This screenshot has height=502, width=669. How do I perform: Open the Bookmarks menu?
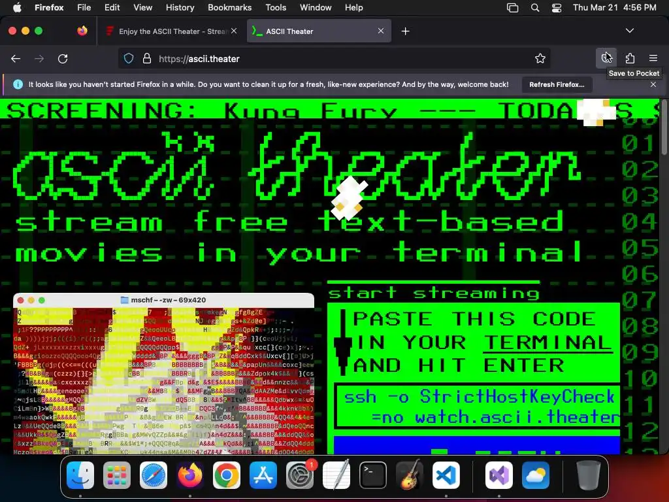229,8
